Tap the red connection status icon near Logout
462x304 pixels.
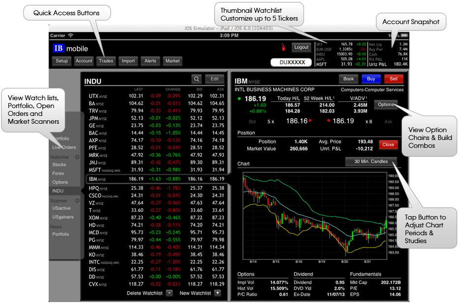(283, 47)
